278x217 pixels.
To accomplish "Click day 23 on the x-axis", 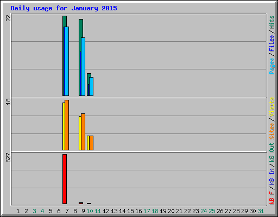I will (x=195, y=211).
